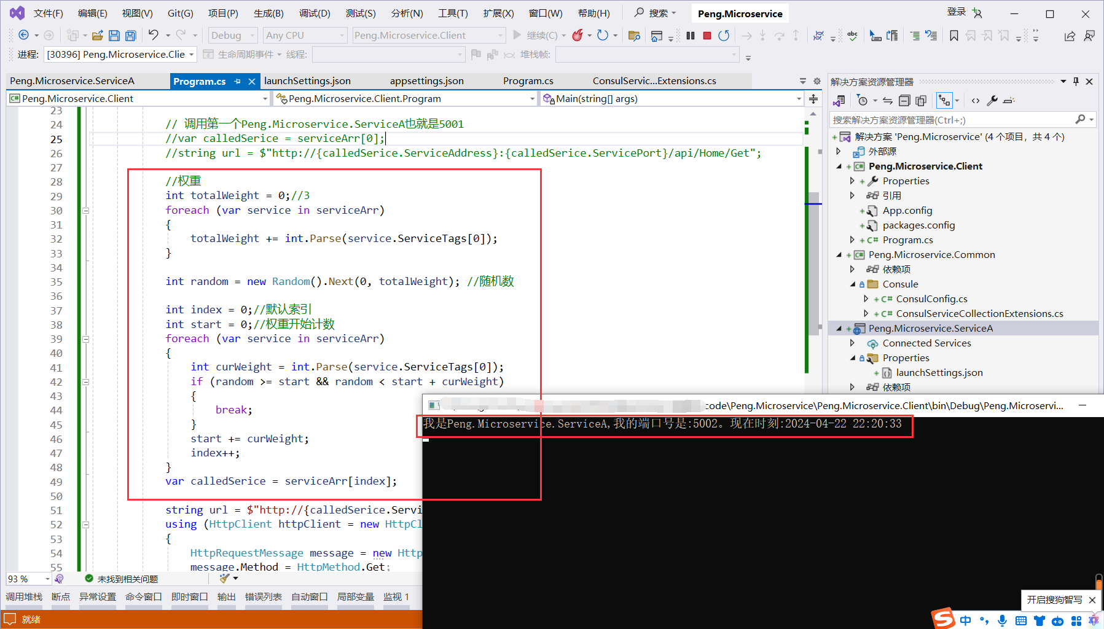The image size is (1104, 629).
Task: Open the Git(G) menu
Action: coord(181,13)
